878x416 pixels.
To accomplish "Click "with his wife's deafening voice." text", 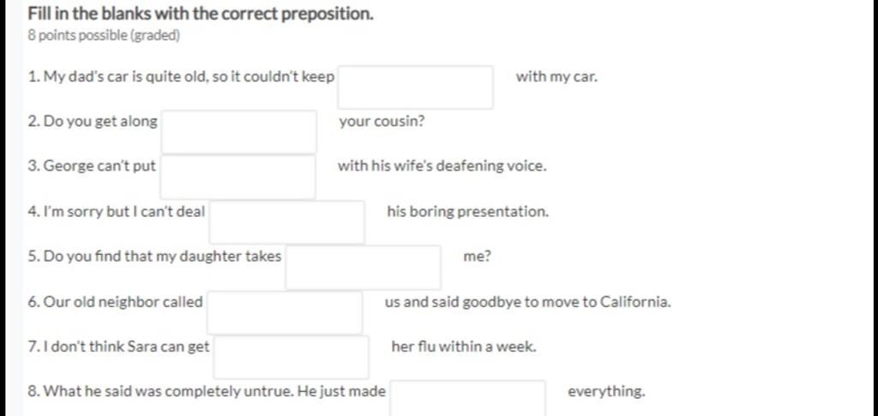I will coord(442,166).
